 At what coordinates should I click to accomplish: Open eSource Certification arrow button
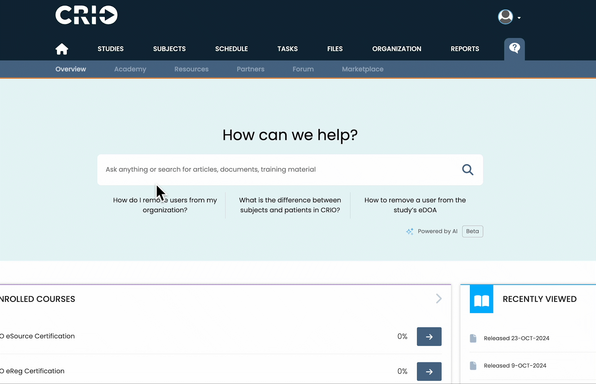tap(429, 337)
